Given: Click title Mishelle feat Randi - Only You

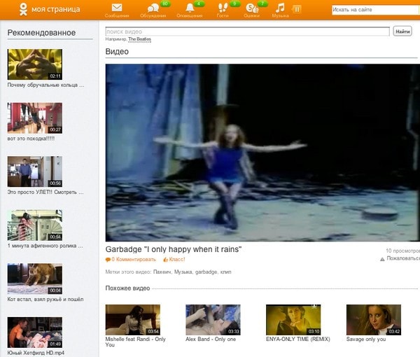Looking at the screenshot, I should tap(136, 342).
